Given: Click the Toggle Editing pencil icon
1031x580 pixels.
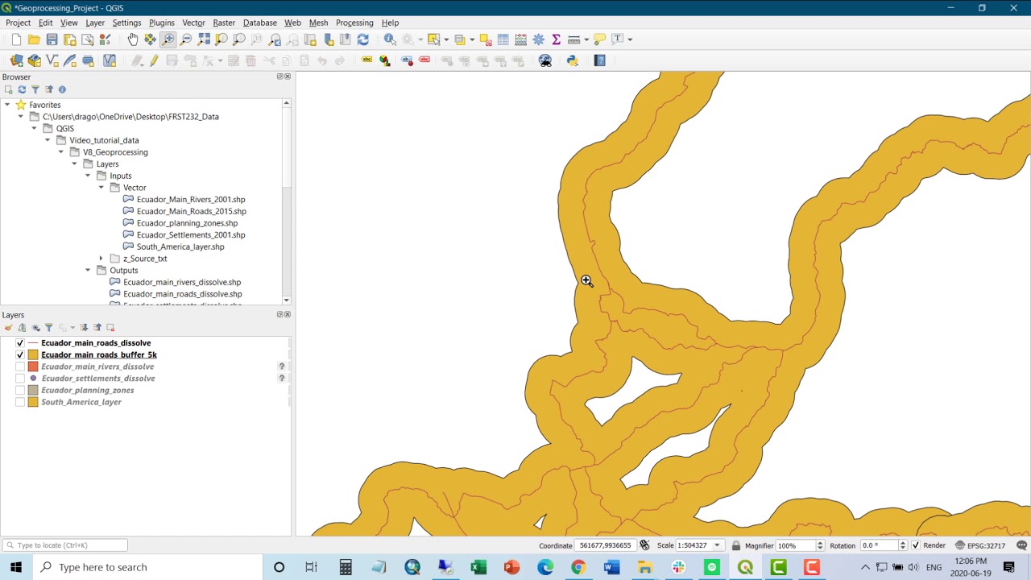Looking at the screenshot, I should [154, 60].
